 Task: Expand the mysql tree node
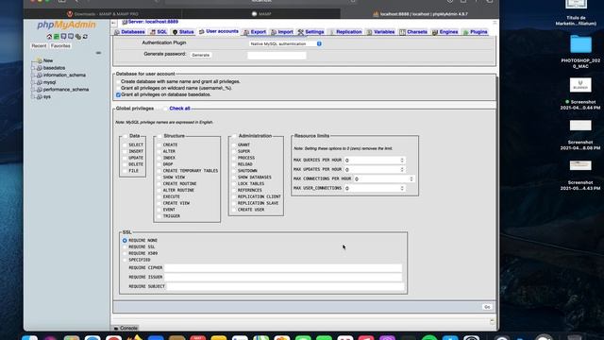[x=33, y=82]
